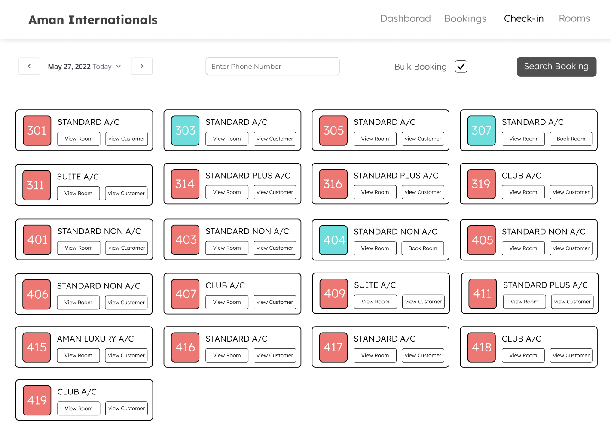Click the red room 409 badge
The height and width of the screenshot is (424, 611).
tap(334, 294)
